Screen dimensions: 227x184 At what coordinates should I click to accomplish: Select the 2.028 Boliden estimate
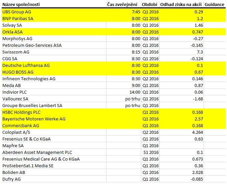coord(198,172)
